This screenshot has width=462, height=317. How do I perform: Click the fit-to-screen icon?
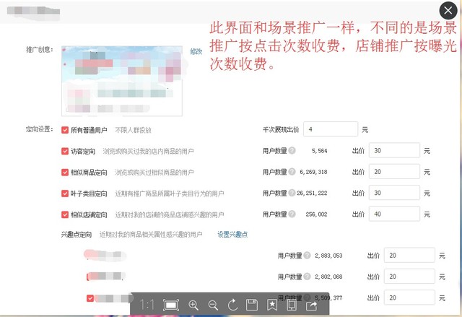click(x=171, y=305)
